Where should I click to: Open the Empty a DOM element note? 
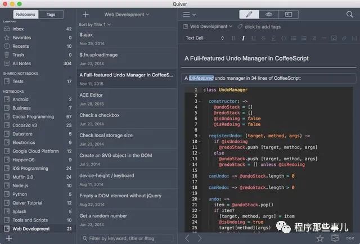pyautogui.click(x=127, y=200)
